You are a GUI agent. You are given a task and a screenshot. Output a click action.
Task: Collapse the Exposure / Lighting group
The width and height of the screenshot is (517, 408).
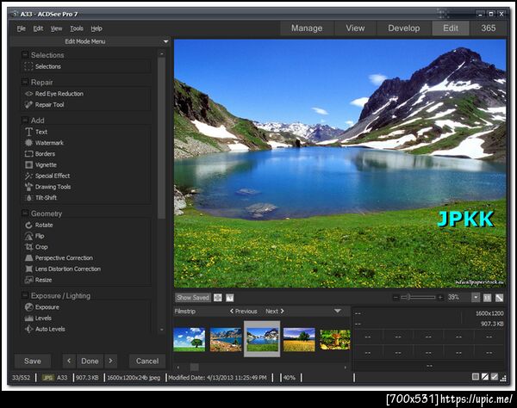[25, 295]
